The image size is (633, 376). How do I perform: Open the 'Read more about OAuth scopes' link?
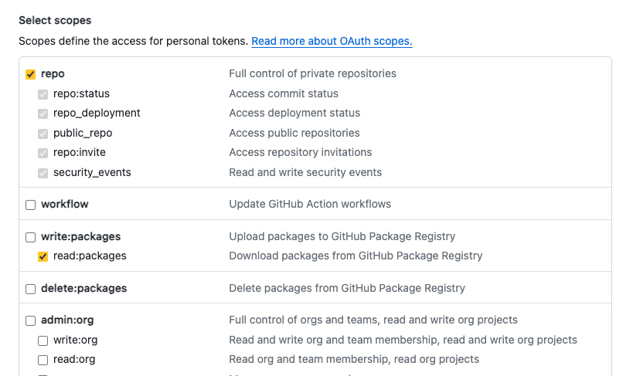point(332,41)
